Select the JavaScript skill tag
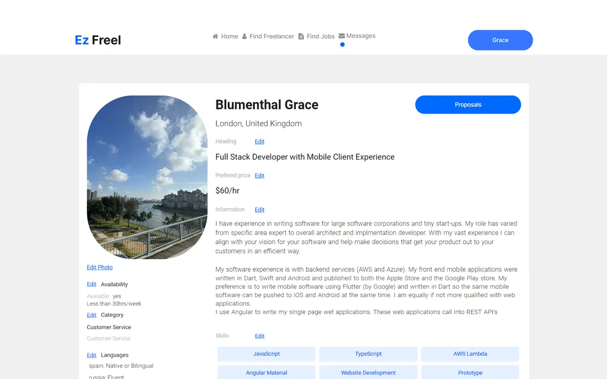607x379 pixels. [267, 354]
